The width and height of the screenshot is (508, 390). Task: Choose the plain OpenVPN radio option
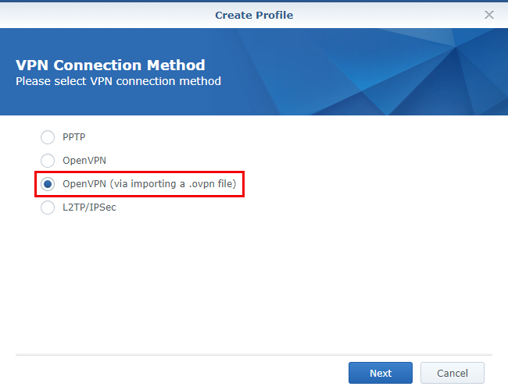pos(48,161)
